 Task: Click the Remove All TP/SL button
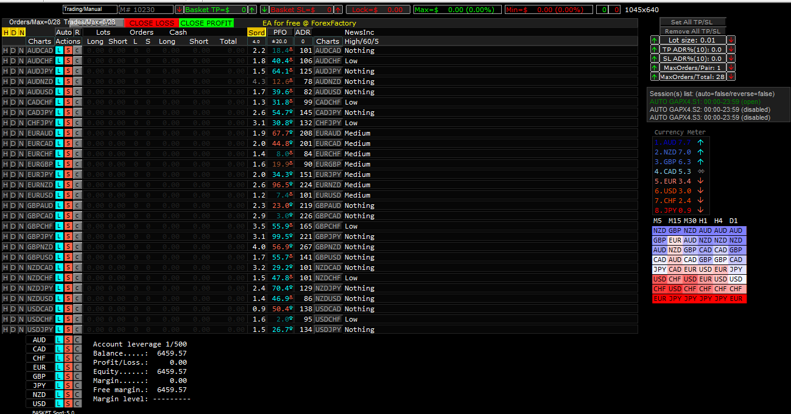(693, 31)
